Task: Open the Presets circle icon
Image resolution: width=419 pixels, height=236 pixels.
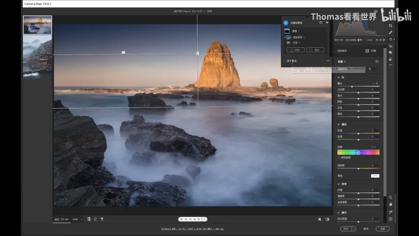Action: (390, 59)
